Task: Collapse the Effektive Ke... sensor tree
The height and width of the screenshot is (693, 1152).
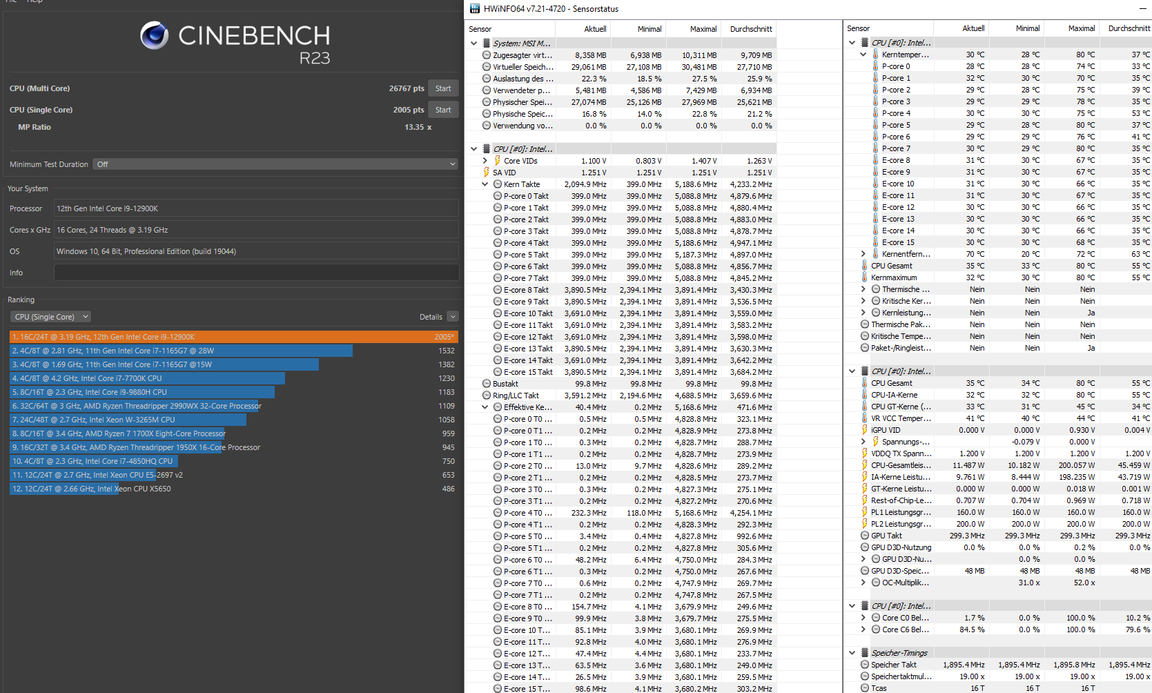Action: click(x=485, y=407)
